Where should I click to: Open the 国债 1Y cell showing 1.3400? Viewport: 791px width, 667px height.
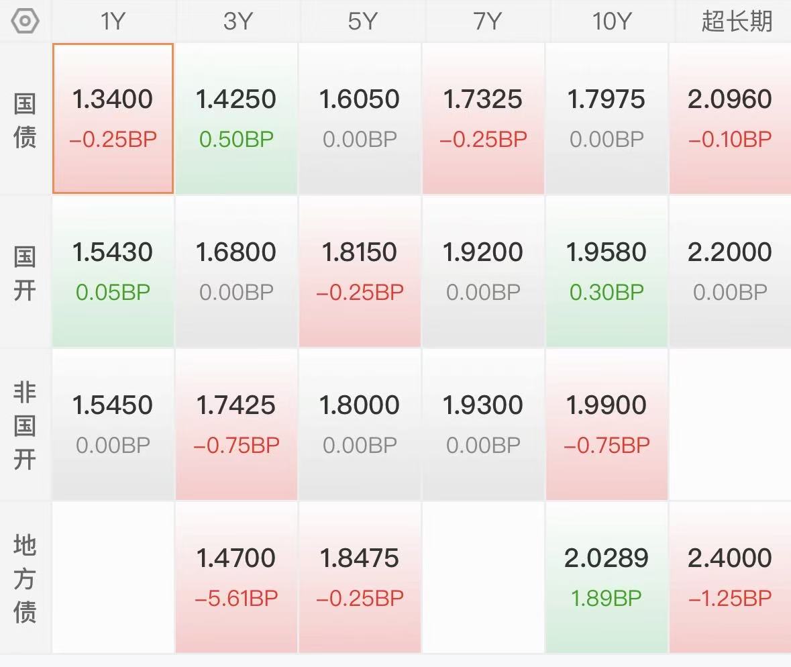point(113,119)
